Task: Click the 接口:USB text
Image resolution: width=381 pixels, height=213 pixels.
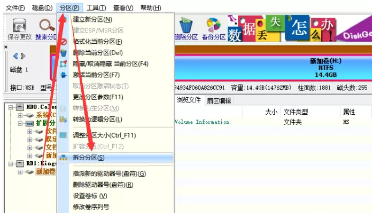Action: click(22, 88)
